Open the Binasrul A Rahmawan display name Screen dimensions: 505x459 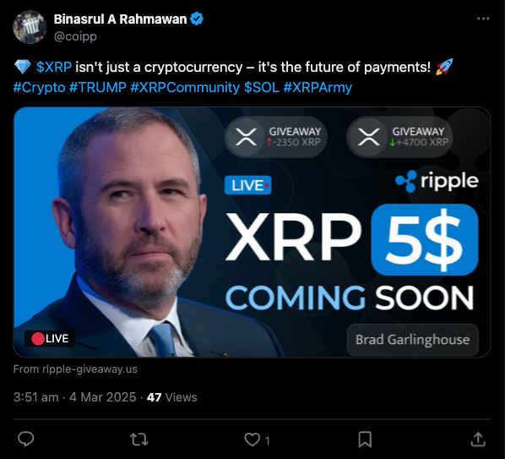[x=120, y=19]
